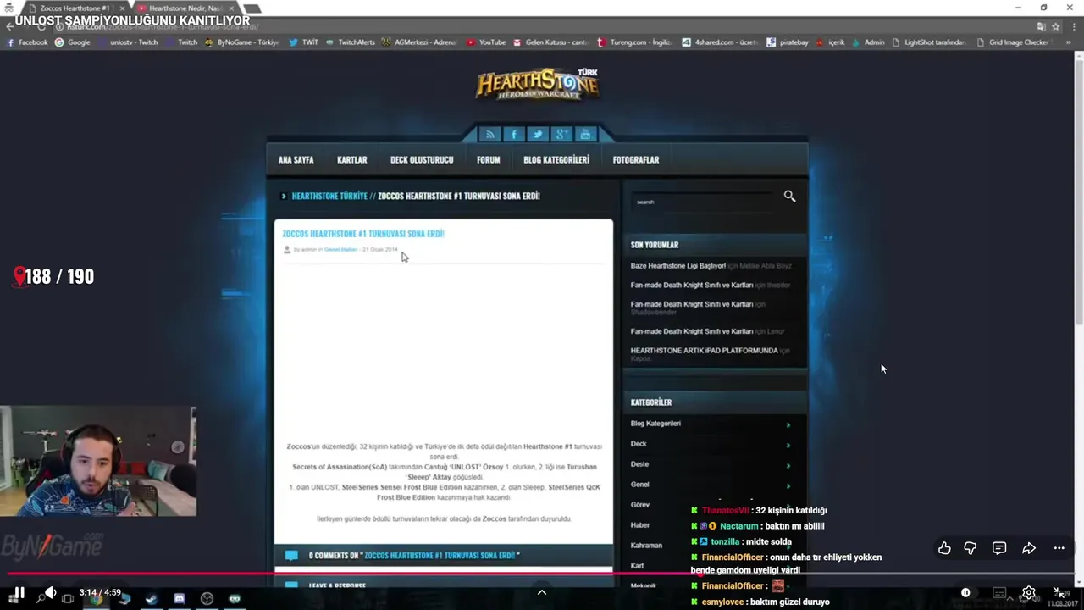Image resolution: width=1084 pixels, height=610 pixels.
Task: Switch to the Zoccos Hearthstone #1 browser tab
Action: tap(75, 8)
